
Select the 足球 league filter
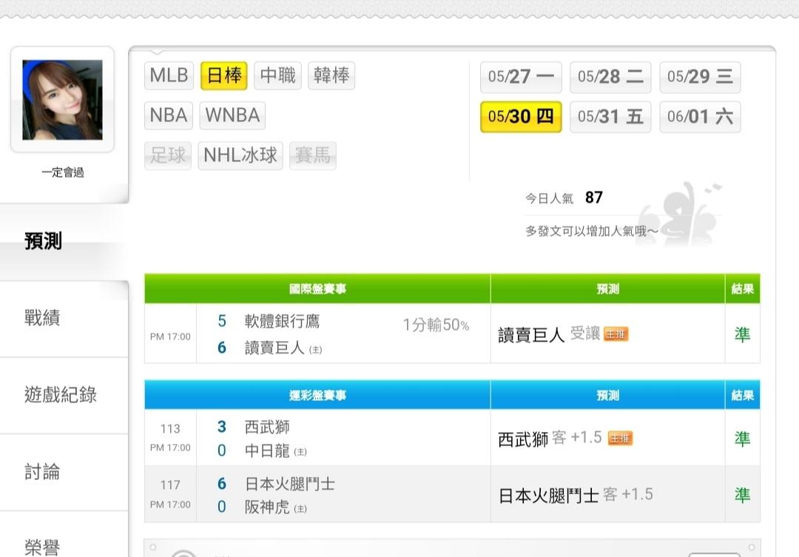pos(168,155)
